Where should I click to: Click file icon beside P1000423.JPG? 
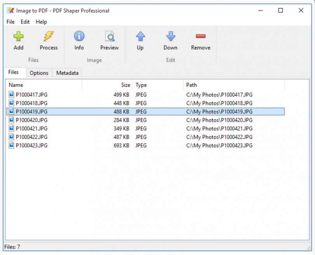point(11,145)
